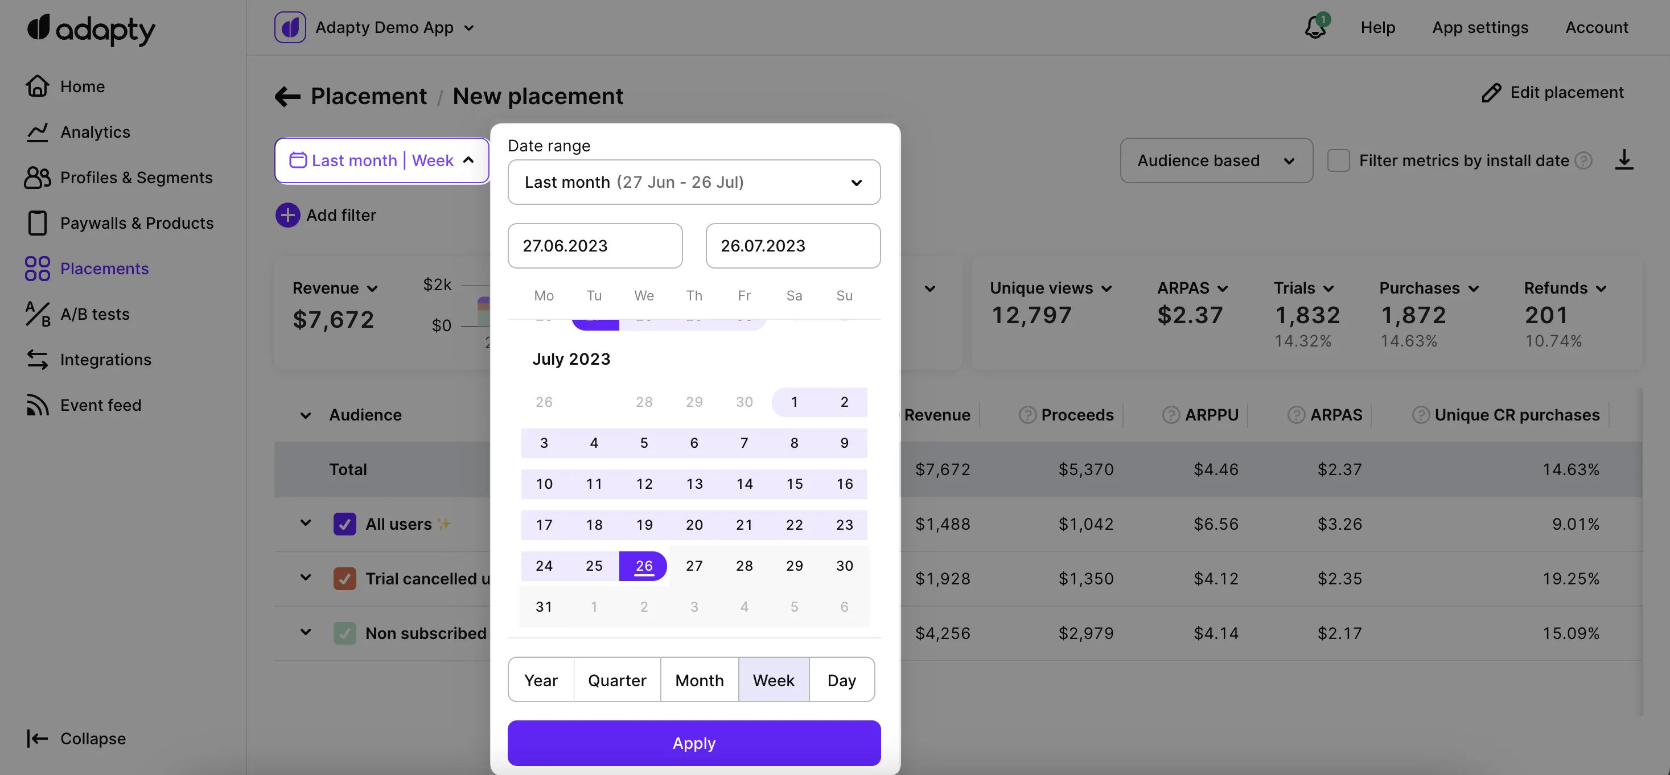Image resolution: width=1670 pixels, height=775 pixels.
Task: Switch granularity to Day
Action: pyautogui.click(x=841, y=681)
